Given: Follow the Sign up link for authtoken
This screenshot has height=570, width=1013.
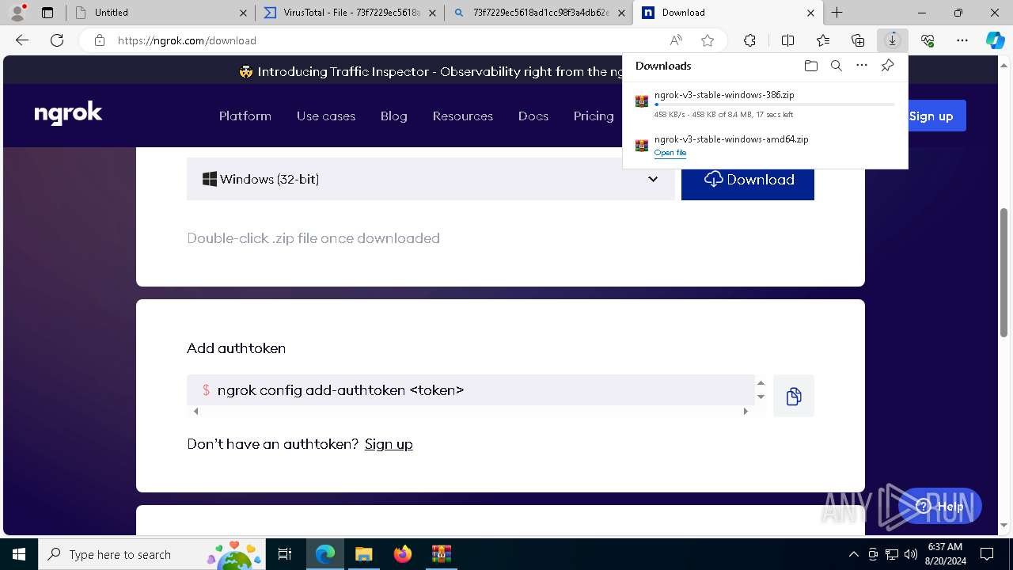Looking at the screenshot, I should (389, 444).
